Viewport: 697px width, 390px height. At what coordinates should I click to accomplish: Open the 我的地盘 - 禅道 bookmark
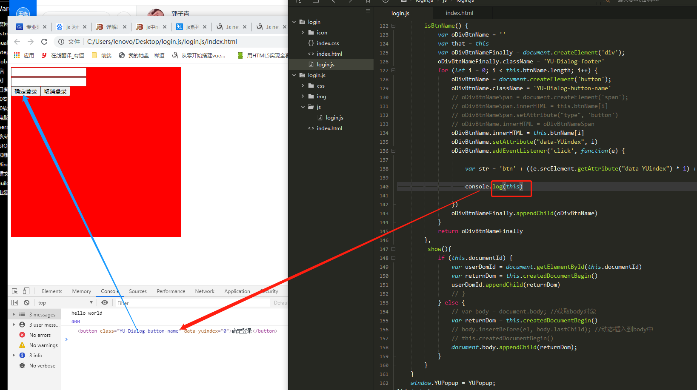point(142,55)
